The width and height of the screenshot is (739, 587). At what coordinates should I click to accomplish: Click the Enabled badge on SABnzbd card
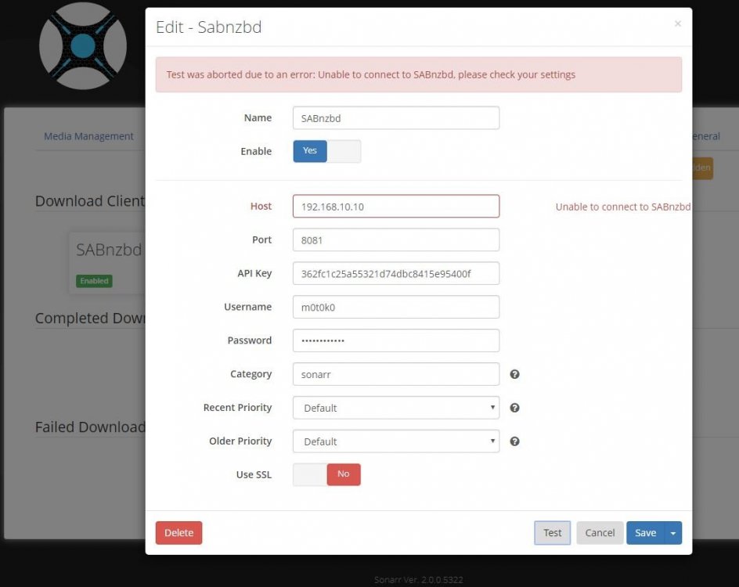pyautogui.click(x=94, y=281)
